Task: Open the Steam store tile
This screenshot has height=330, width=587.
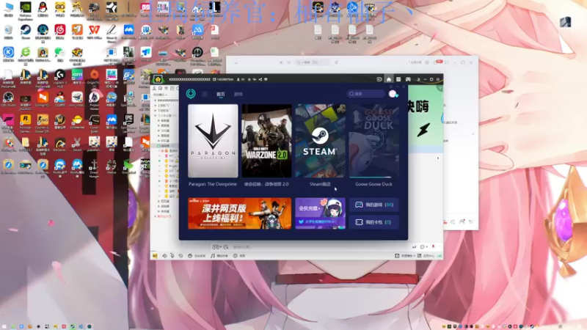Action: click(x=320, y=141)
